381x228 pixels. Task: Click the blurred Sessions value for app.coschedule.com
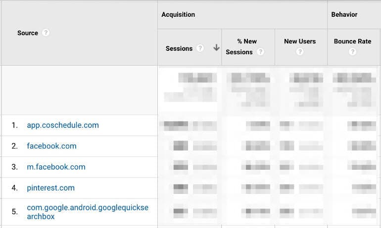click(188, 125)
